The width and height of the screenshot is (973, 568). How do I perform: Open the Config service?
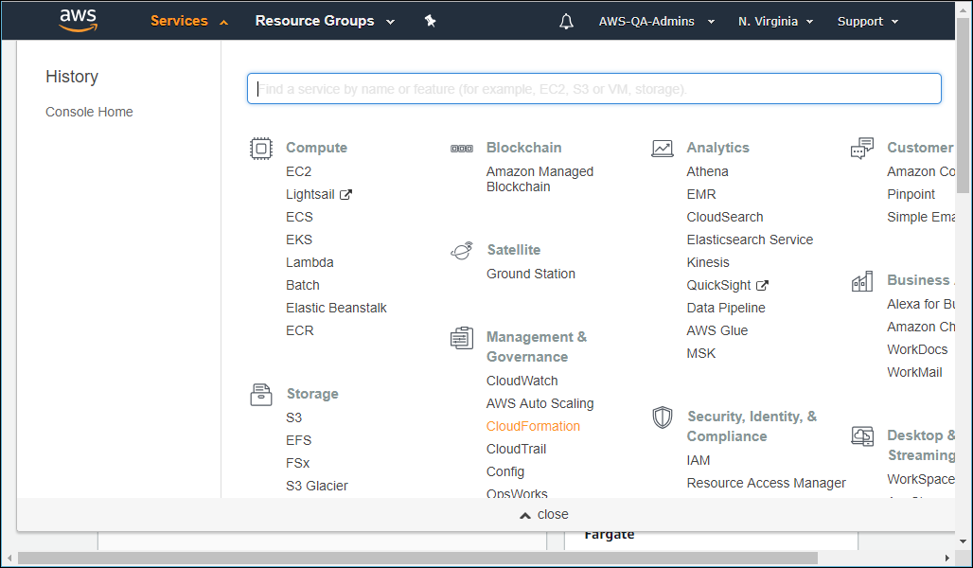click(x=505, y=471)
